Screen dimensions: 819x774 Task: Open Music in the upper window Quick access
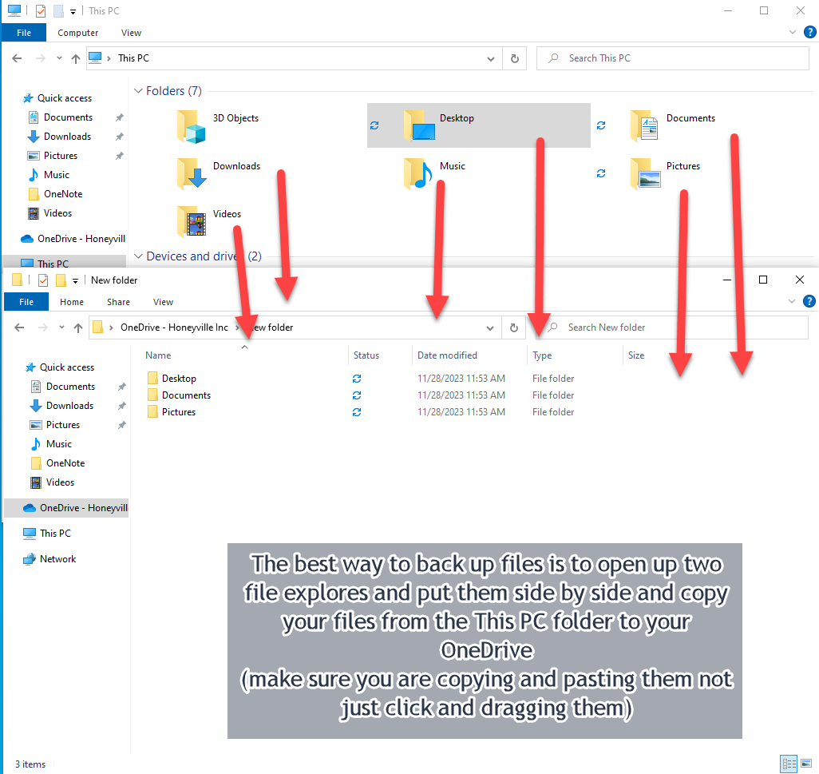pyautogui.click(x=49, y=175)
